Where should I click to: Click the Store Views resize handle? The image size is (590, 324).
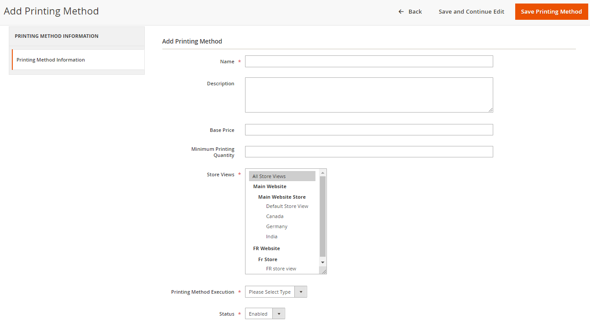[x=324, y=272]
